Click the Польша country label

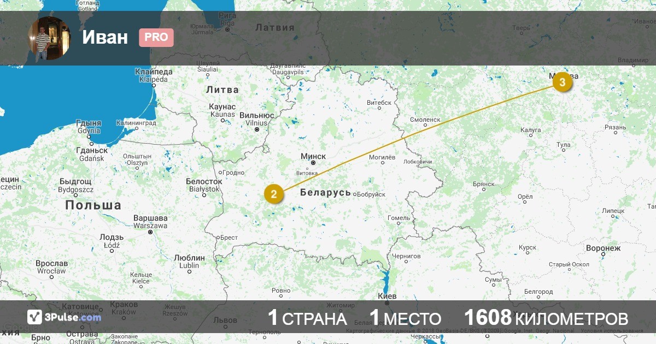point(93,205)
